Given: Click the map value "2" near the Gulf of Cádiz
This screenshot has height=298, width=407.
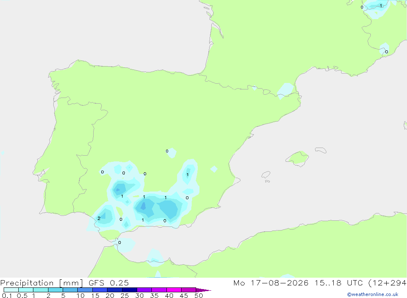Looking at the screenshot, I should pyautogui.click(x=99, y=218).
